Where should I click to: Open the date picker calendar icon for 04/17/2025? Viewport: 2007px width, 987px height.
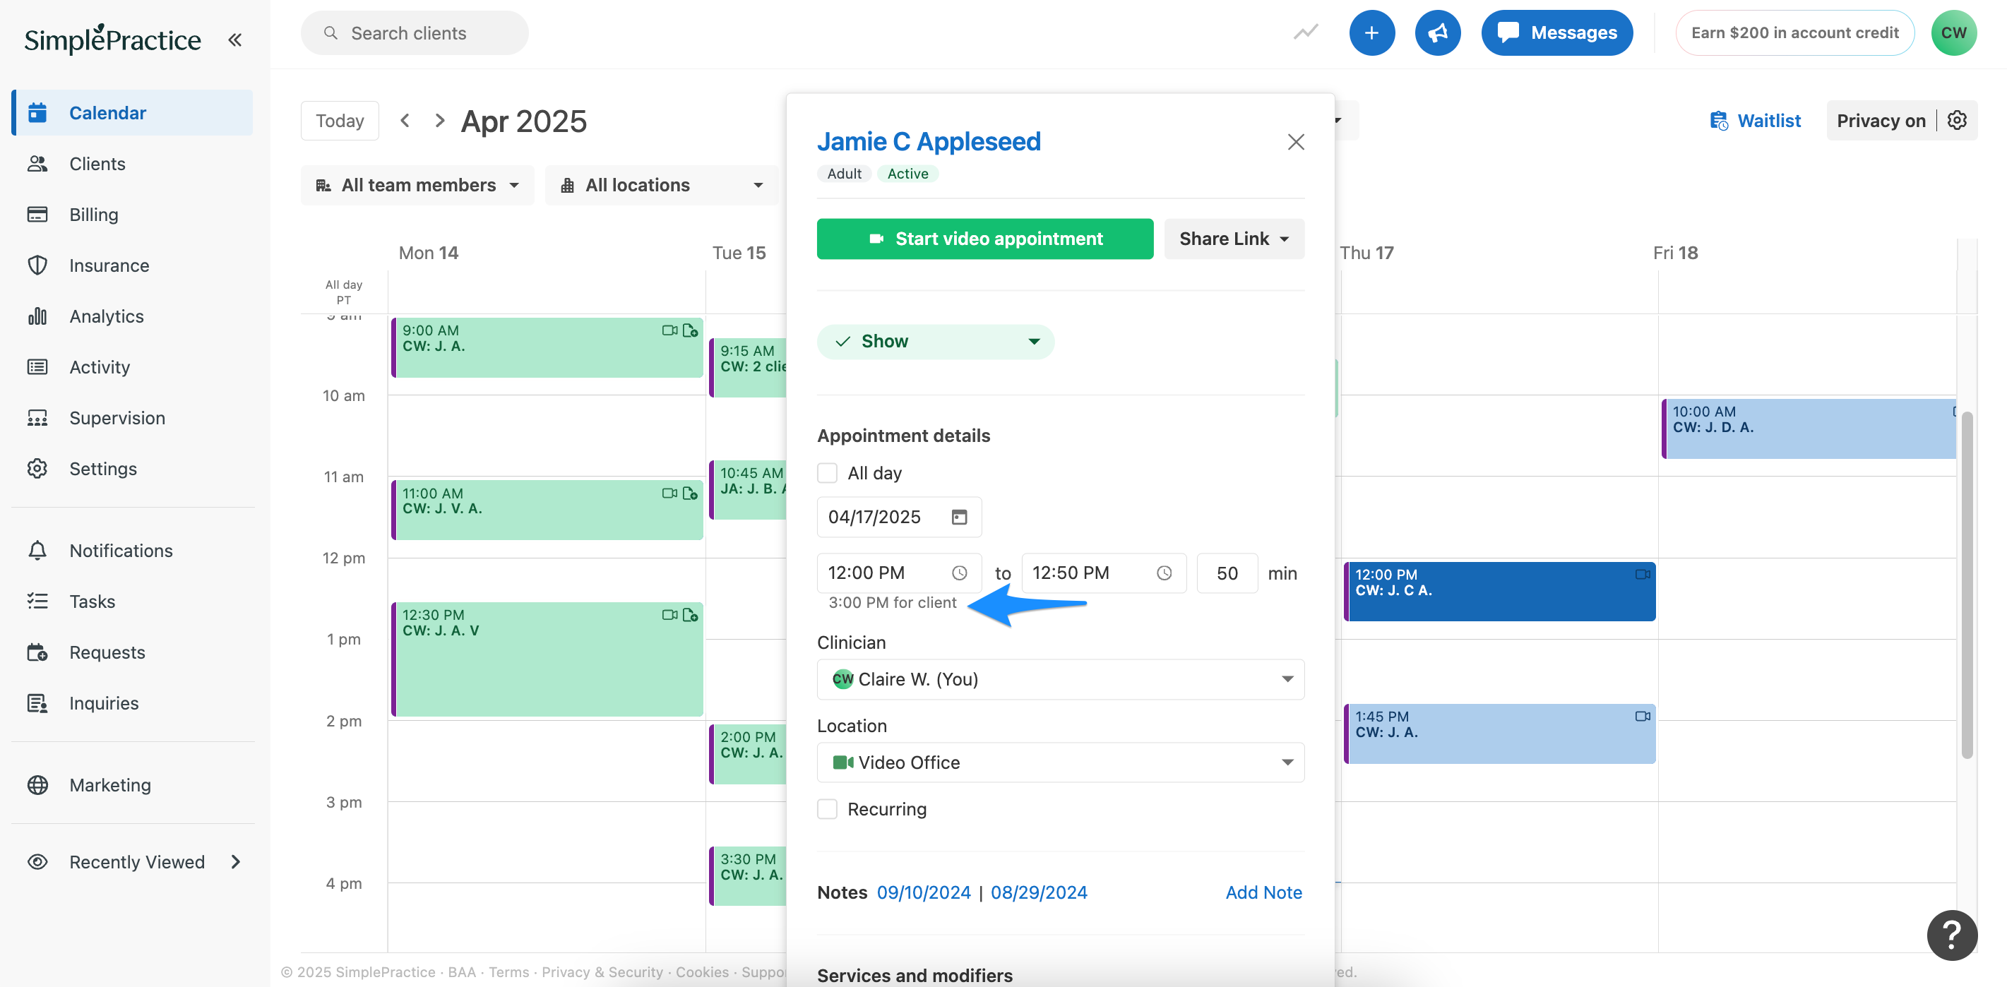pos(959,518)
